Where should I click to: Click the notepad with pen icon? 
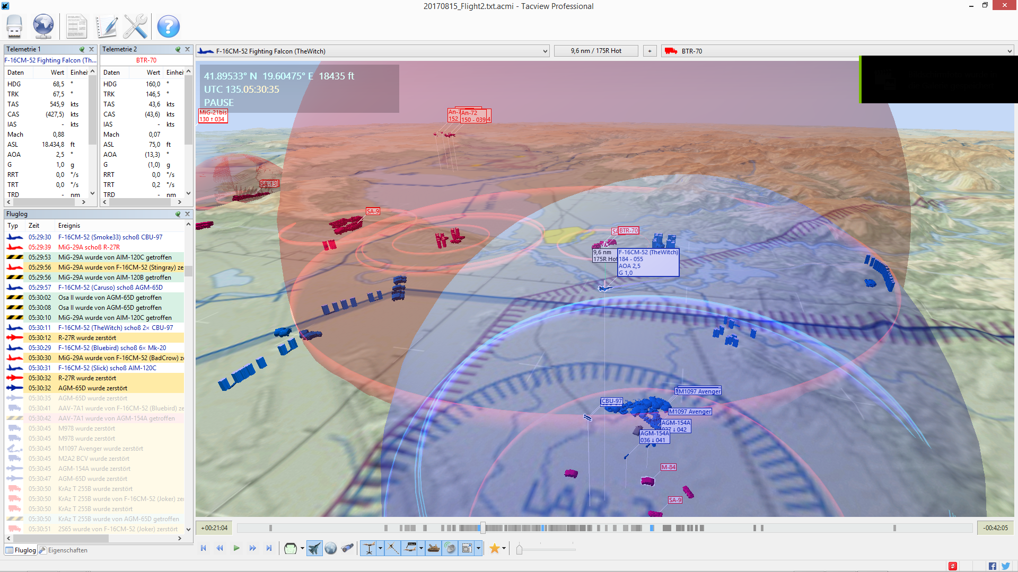107,26
